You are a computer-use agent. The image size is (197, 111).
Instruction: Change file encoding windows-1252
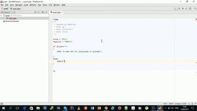(181, 104)
